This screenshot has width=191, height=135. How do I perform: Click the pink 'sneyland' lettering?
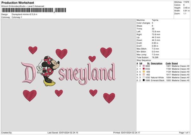(87, 74)
